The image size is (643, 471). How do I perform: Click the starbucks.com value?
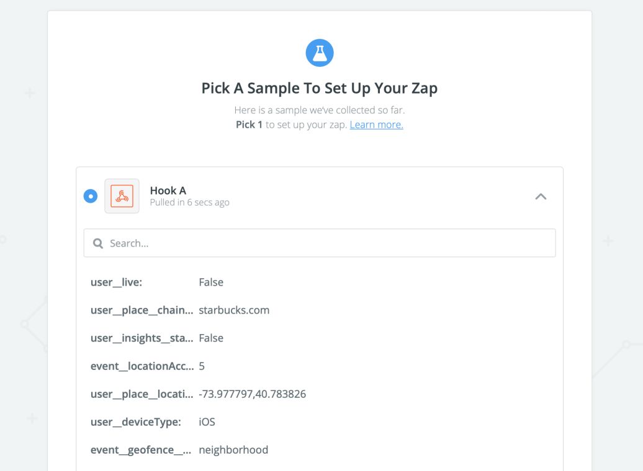tap(234, 310)
